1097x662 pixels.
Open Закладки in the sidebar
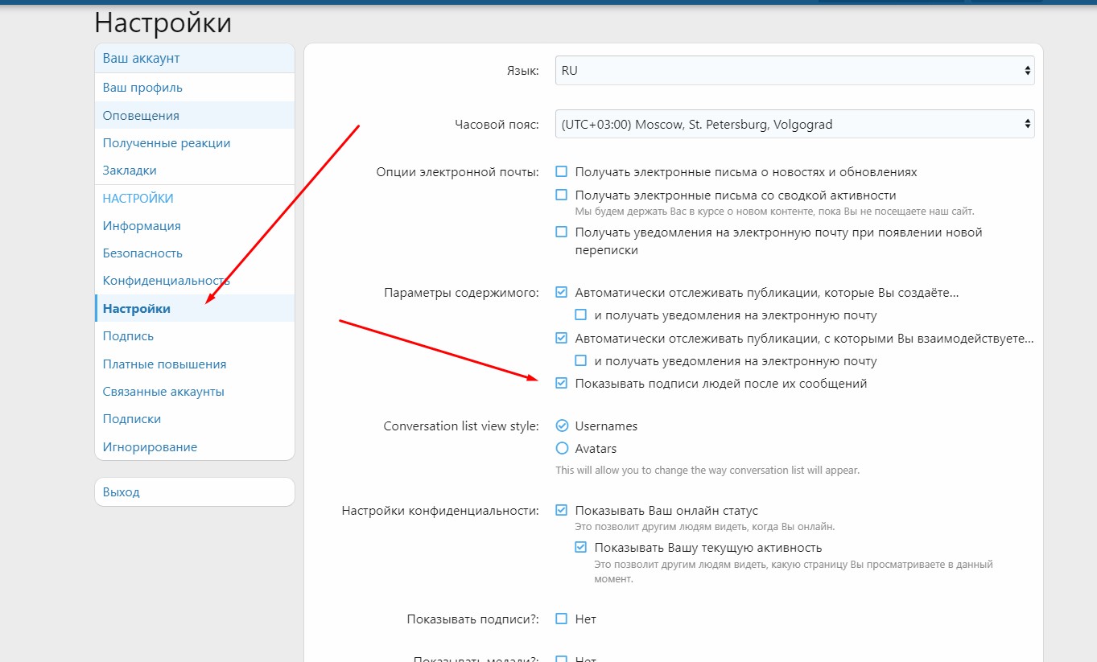point(130,171)
